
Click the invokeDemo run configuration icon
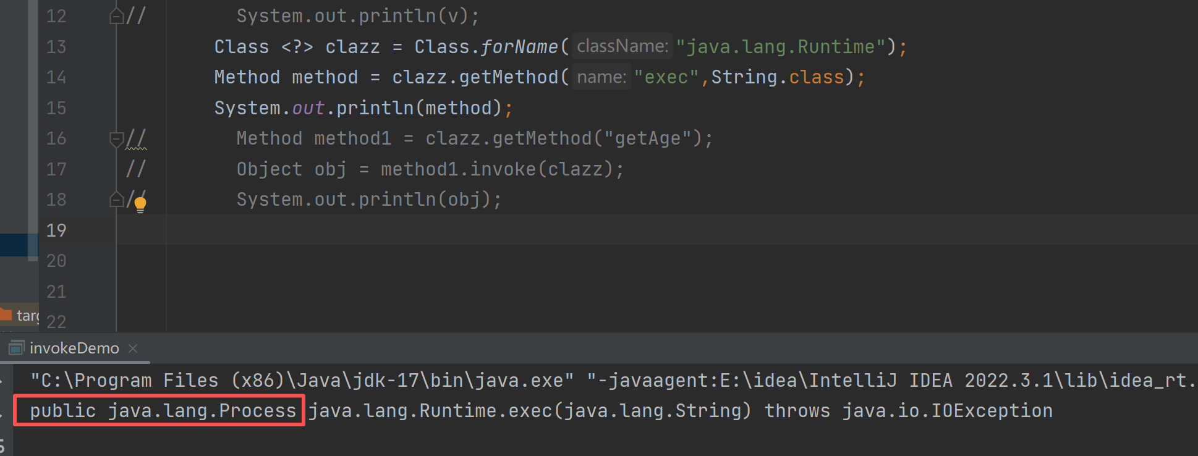click(x=16, y=348)
